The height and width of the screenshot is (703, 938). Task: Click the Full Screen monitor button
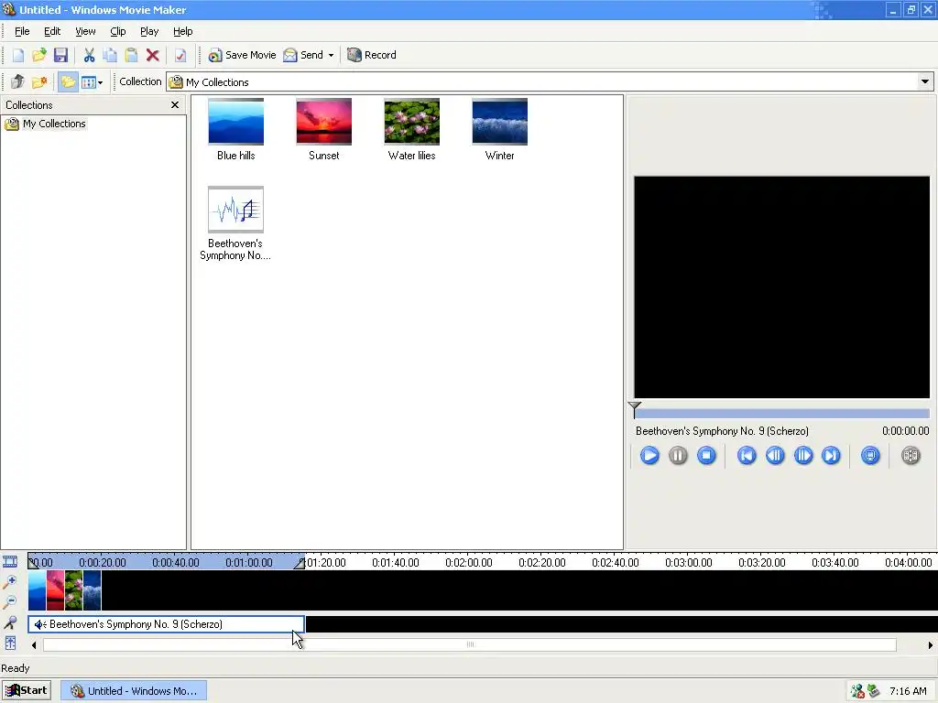pos(870,456)
